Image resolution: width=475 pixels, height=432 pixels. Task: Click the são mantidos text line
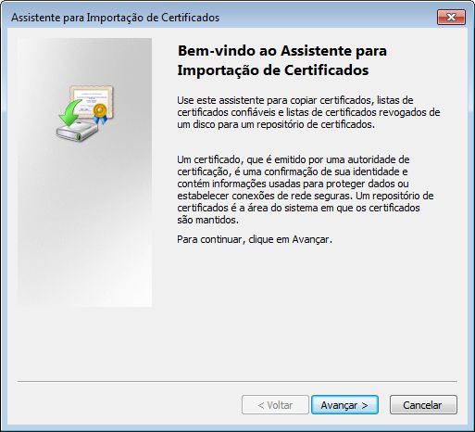click(207, 220)
